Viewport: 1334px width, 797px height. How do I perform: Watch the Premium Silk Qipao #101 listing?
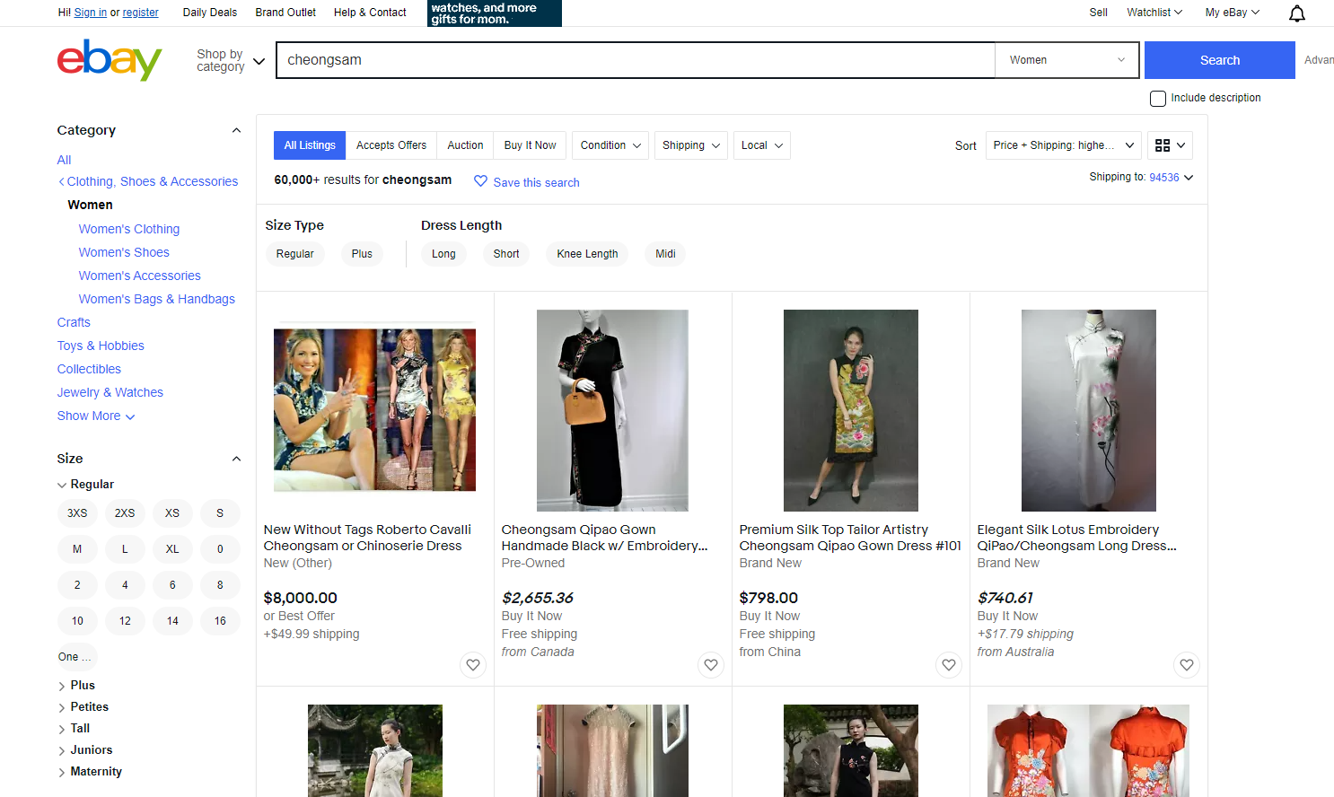coord(949,665)
